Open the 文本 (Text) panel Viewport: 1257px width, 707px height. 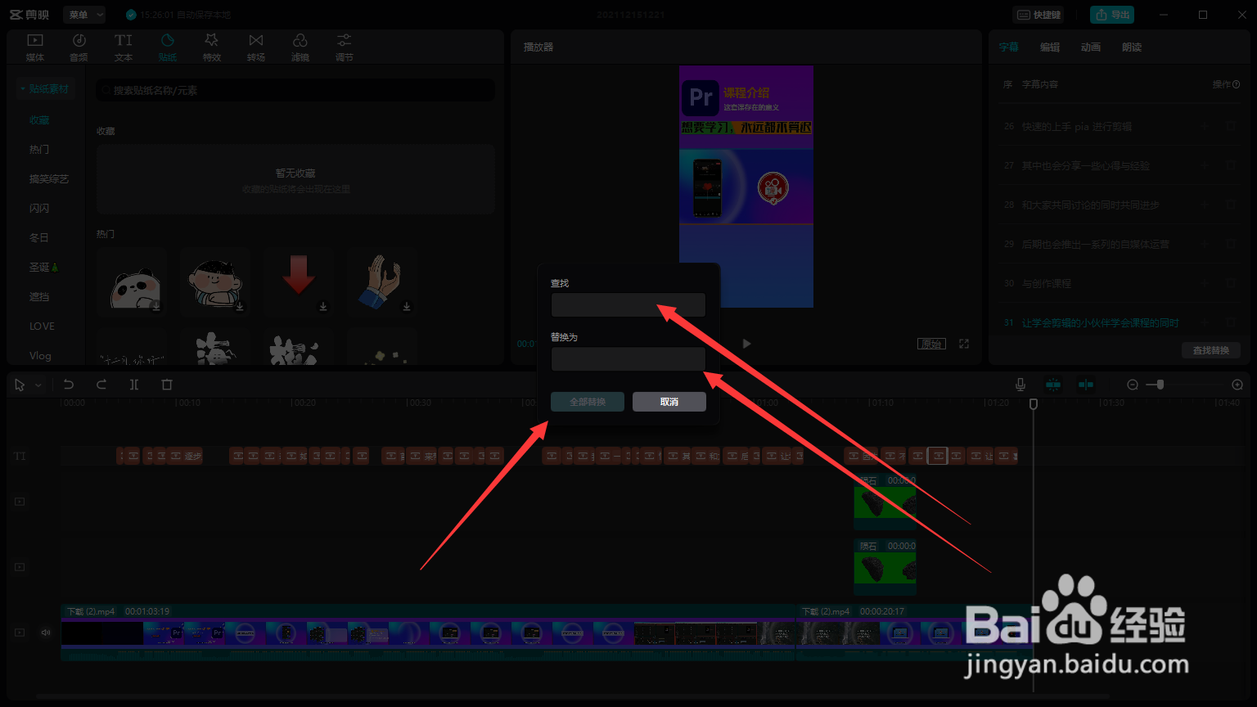pos(124,47)
